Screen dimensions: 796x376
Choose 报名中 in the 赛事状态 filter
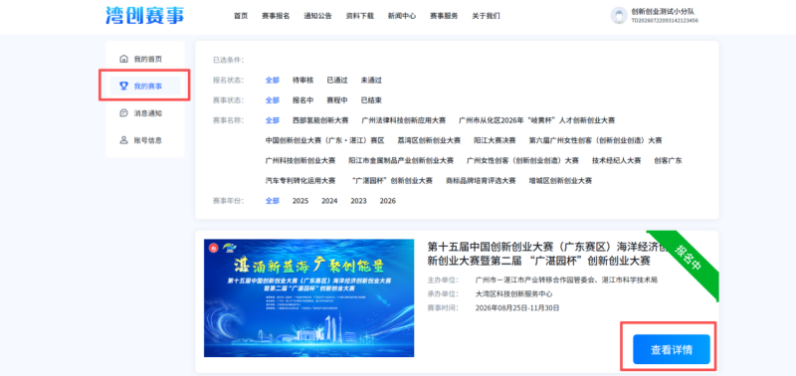pos(303,99)
